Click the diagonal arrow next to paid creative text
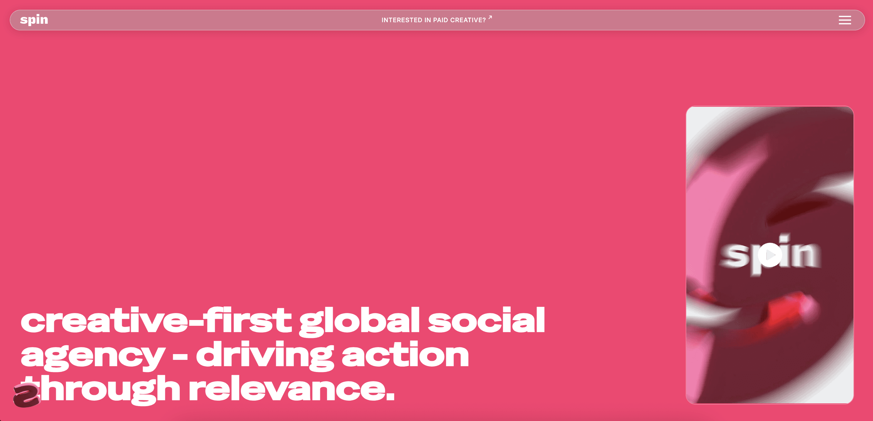 (x=490, y=17)
